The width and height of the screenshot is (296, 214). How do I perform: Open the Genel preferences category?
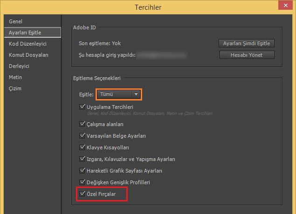(x=15, y=21)
